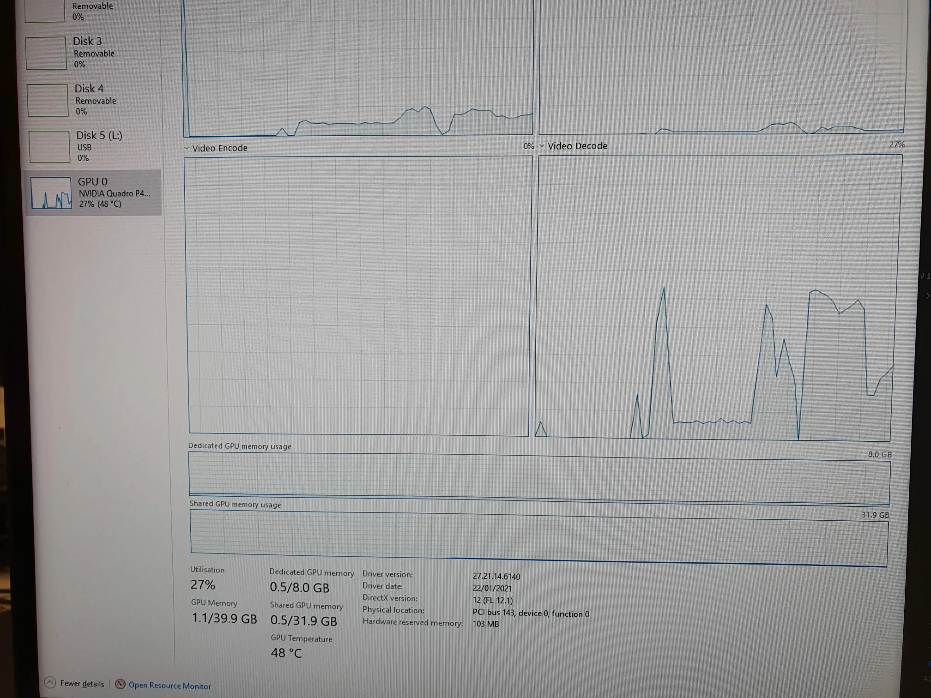Click the Disk 3 mini graph thumbnail
Image resolution: width=931 pixels, height=698 pixels.
[x=46, y=53]
